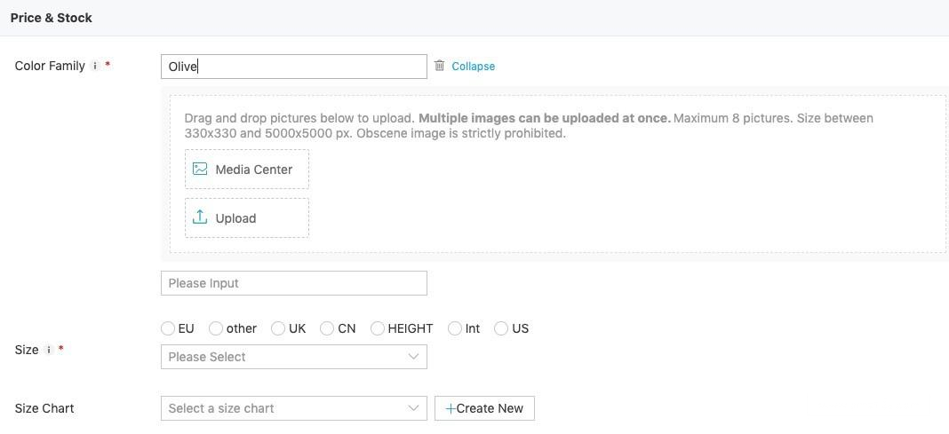
Task: Click the Olive color family text field
Action: (x=293, y=67)
